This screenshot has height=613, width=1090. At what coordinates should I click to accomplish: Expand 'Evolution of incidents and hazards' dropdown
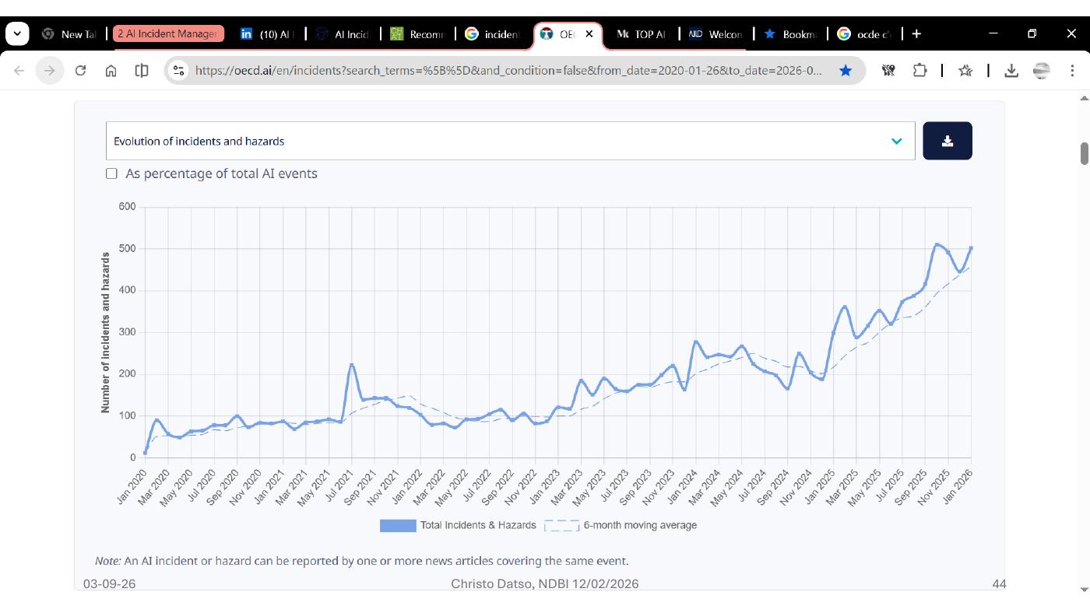(x=511, y=141)
